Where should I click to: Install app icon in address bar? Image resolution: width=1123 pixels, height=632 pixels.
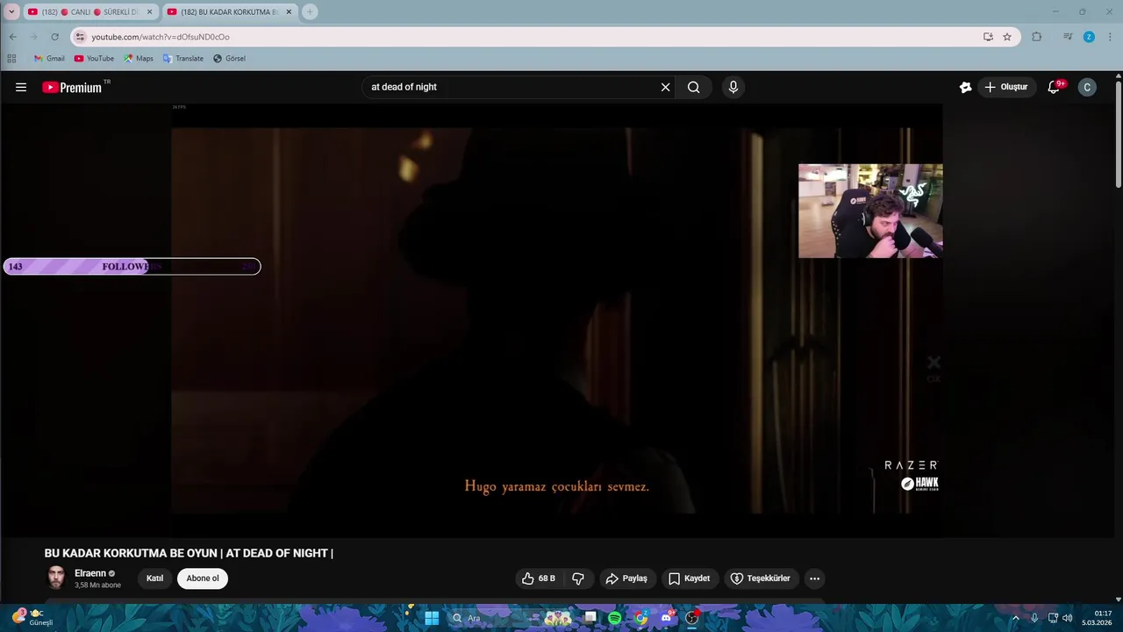coord(988,37)
